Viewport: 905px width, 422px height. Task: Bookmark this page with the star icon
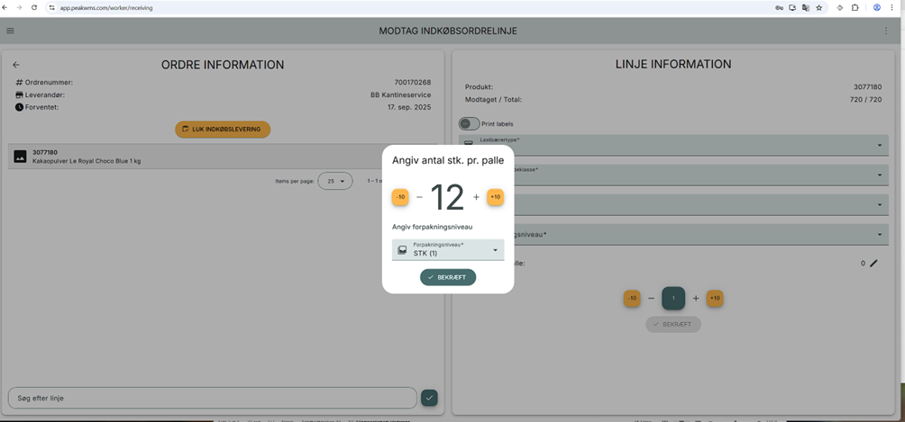pos(819,8)
